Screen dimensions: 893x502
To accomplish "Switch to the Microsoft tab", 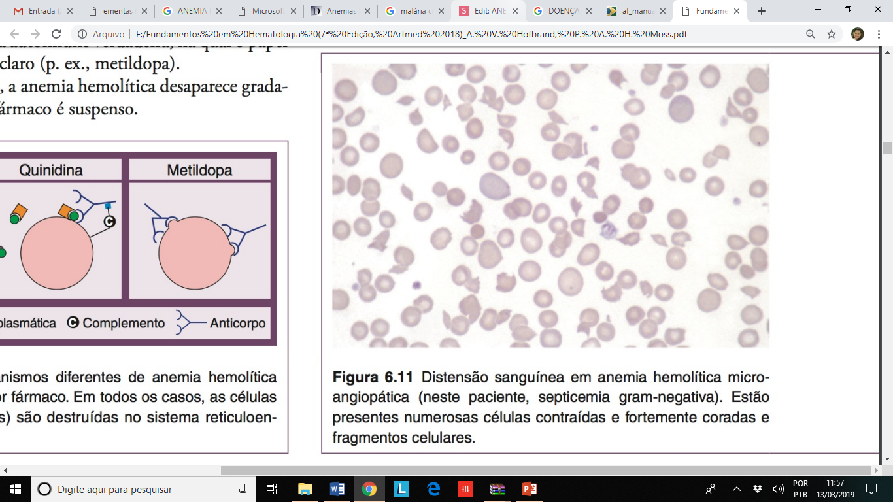I will point(266,11).
